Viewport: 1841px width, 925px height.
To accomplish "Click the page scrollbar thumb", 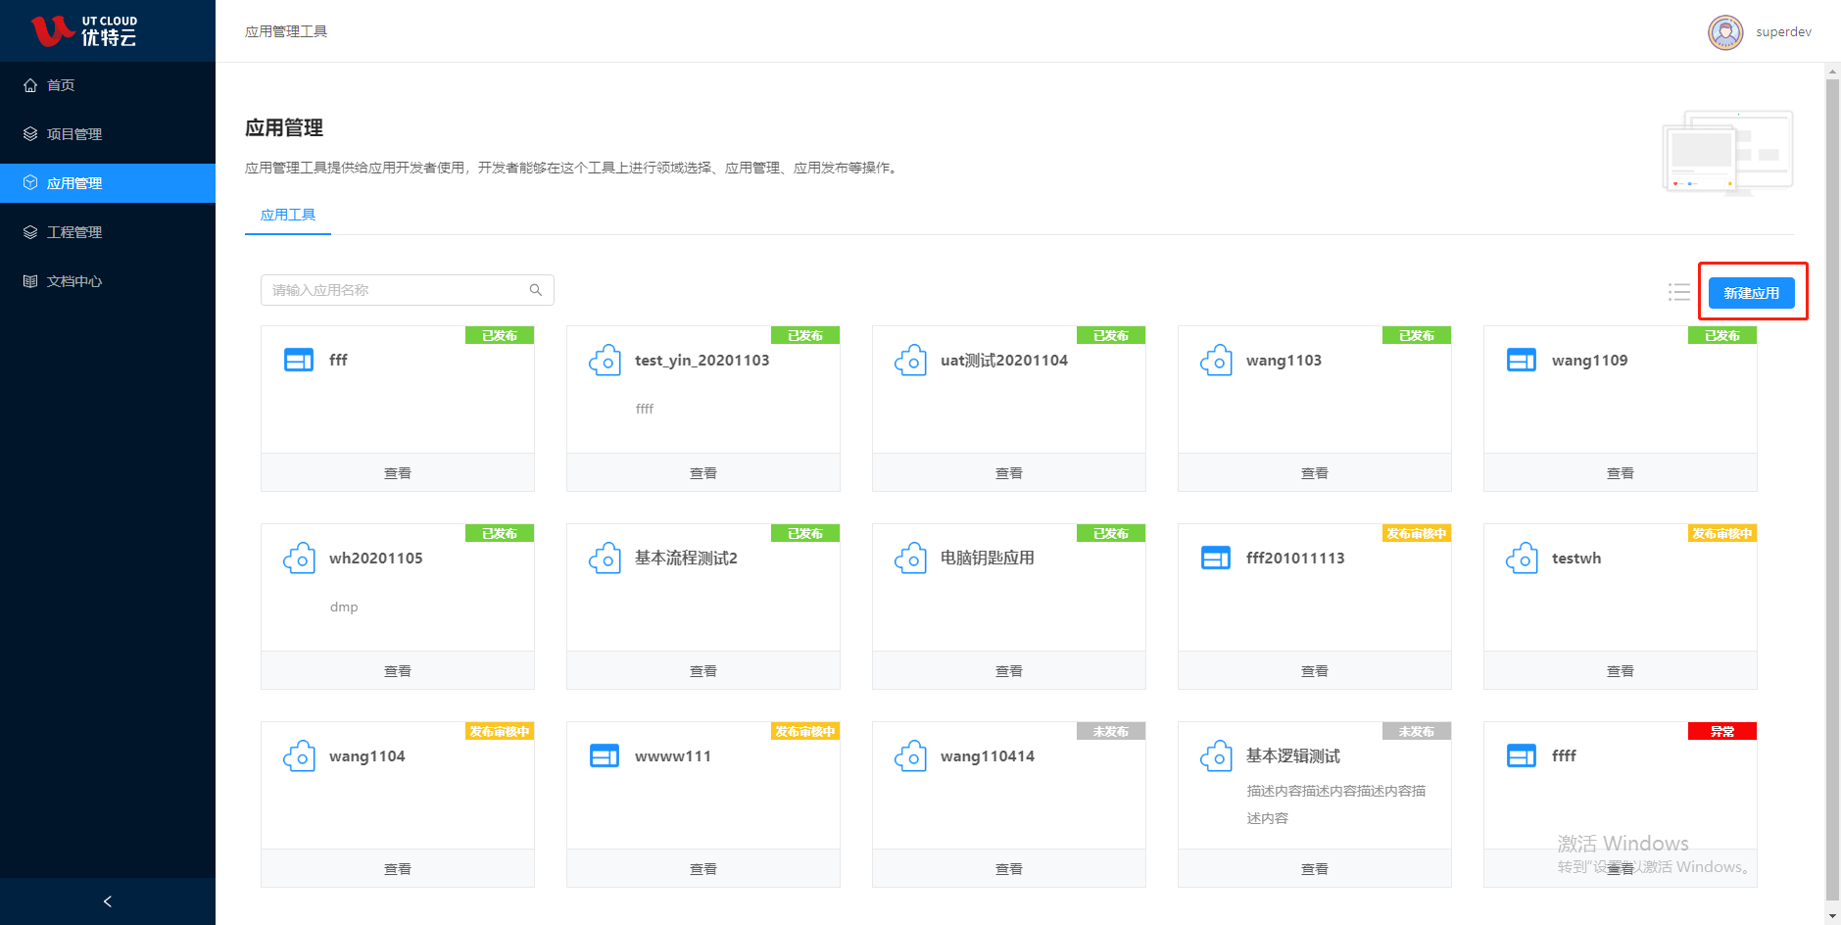I will (x=1832, y=488).
